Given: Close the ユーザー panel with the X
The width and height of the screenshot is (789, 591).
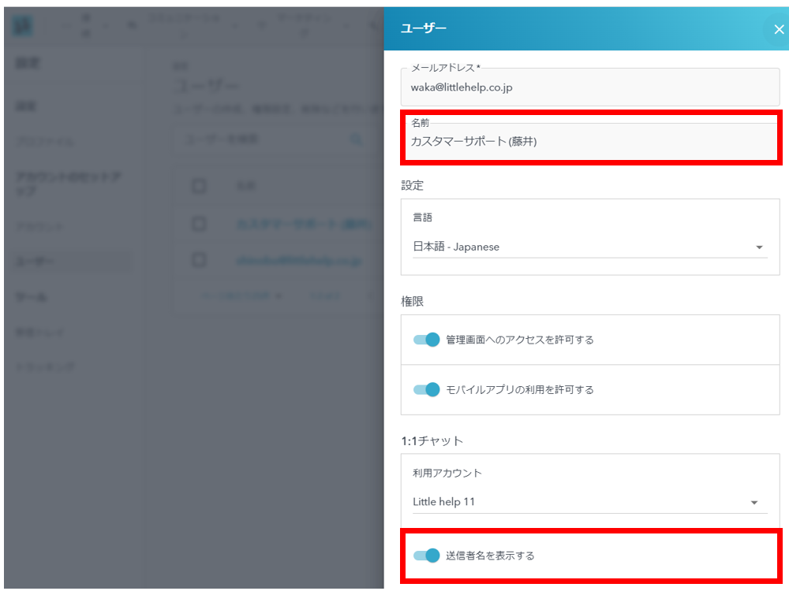Looking at the screenshot, I should 778,30.
